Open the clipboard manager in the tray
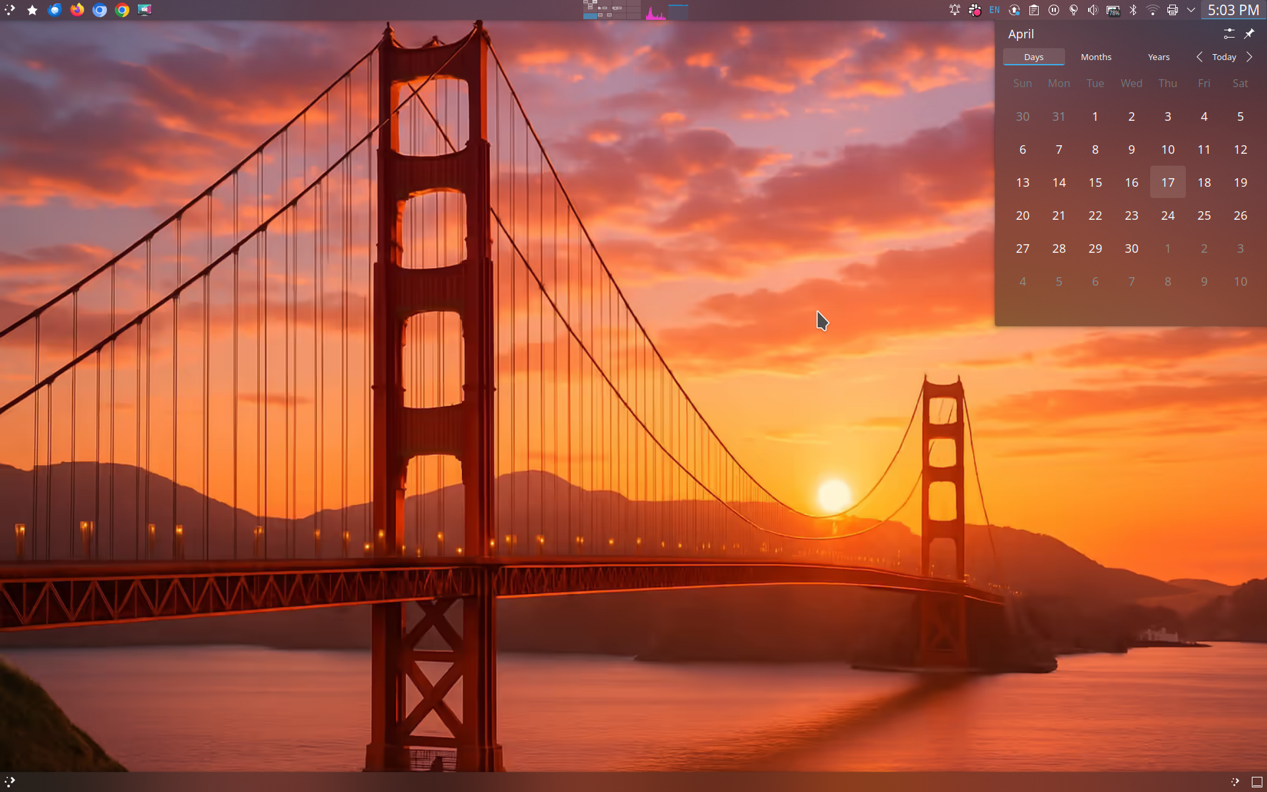Image resolution: width=1267 pixels, height=792 pixels. [1035, 10]
